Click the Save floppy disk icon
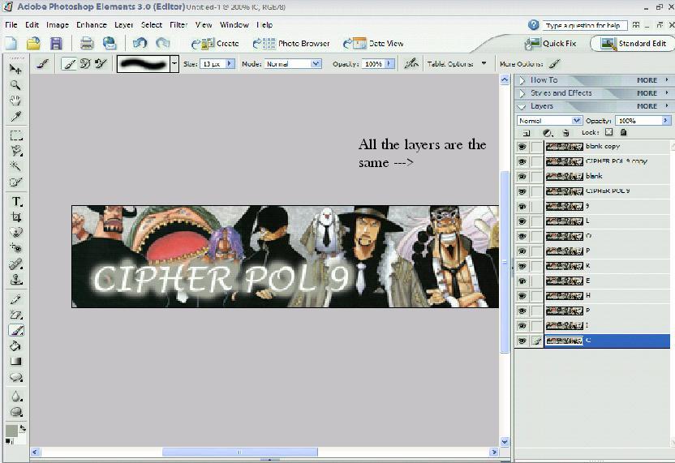The image size is (675, 463). pos(57,44)
